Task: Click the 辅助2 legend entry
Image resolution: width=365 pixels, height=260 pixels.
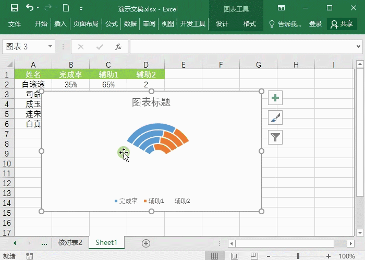Action: point(182,201)
